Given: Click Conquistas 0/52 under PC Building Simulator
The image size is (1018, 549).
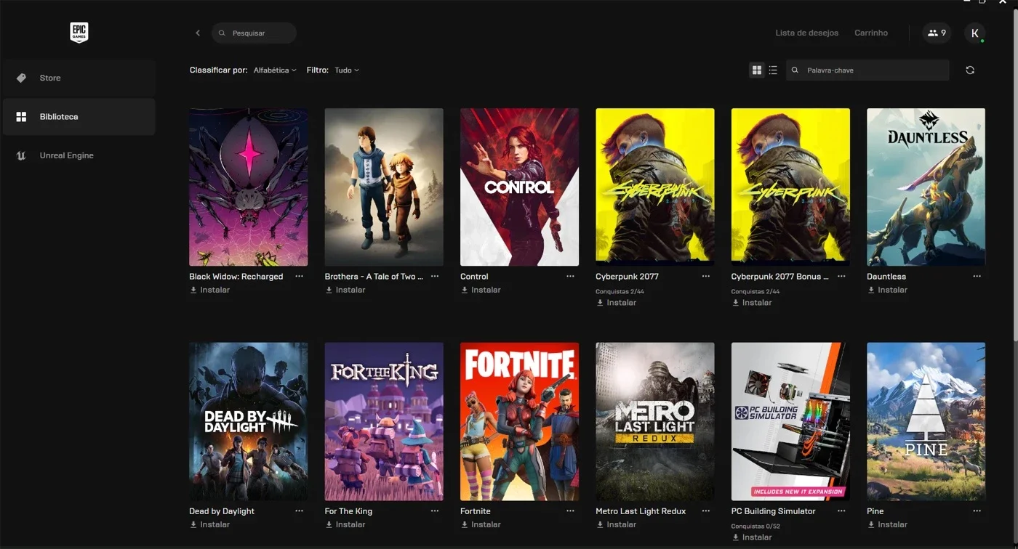Looking at the screenshot, I should 756,526.
